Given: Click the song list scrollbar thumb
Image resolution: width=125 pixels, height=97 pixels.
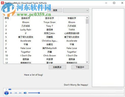Looking at the screenshot, I should (87, 21).
